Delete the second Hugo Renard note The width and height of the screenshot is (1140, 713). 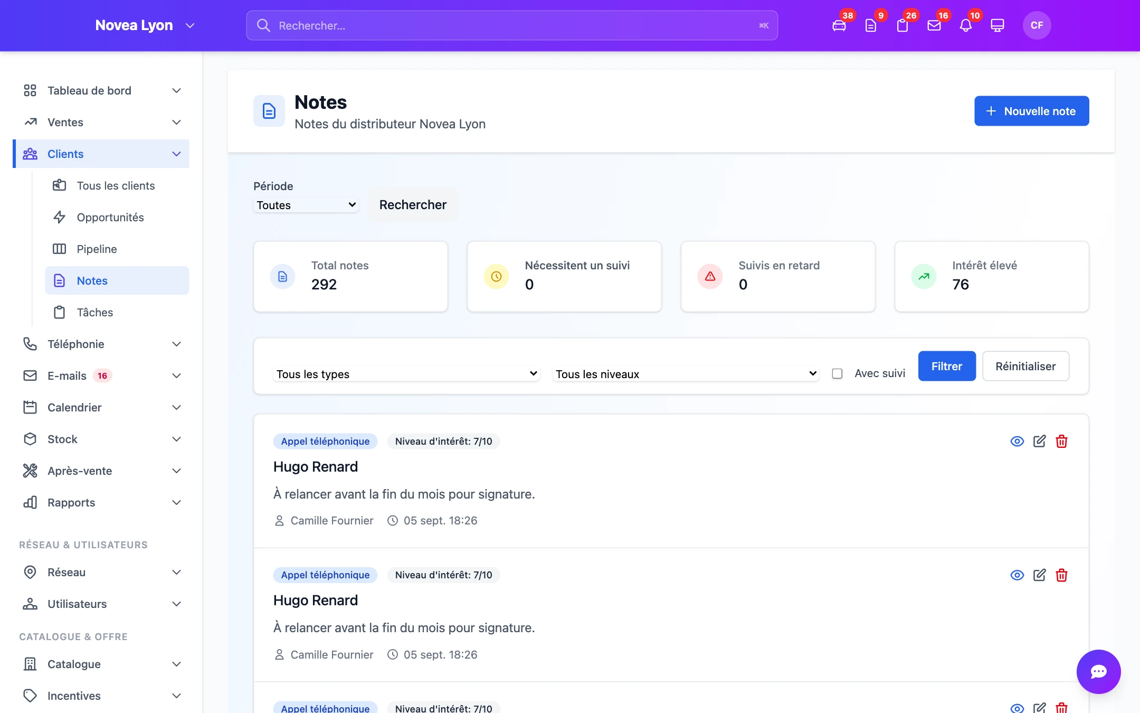coord(1061,575)
